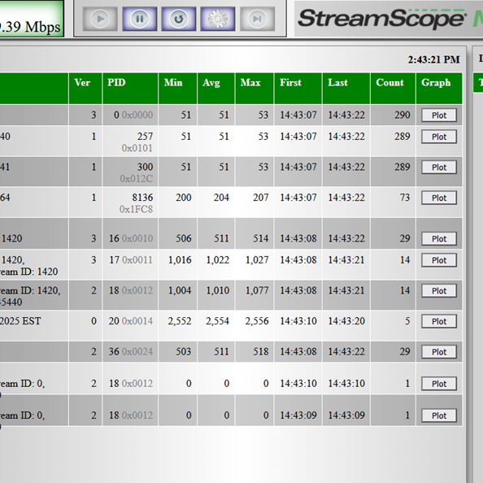Click the Last value 14:43:20
The width and height of the screenshot is (483, 483).
[x=346, y=321]
